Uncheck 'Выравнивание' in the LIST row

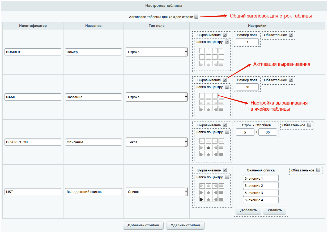tap(225, 170)
